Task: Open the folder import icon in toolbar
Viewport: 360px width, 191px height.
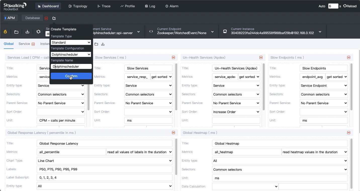Action: pos(16,32)
